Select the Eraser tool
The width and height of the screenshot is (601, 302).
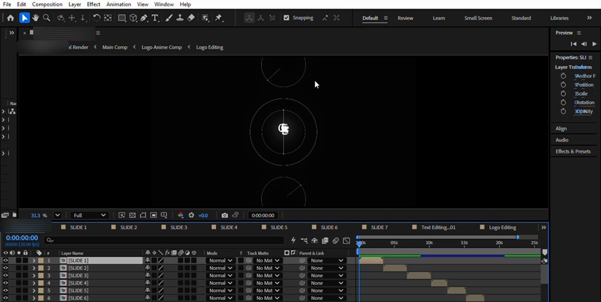[191, 18]
